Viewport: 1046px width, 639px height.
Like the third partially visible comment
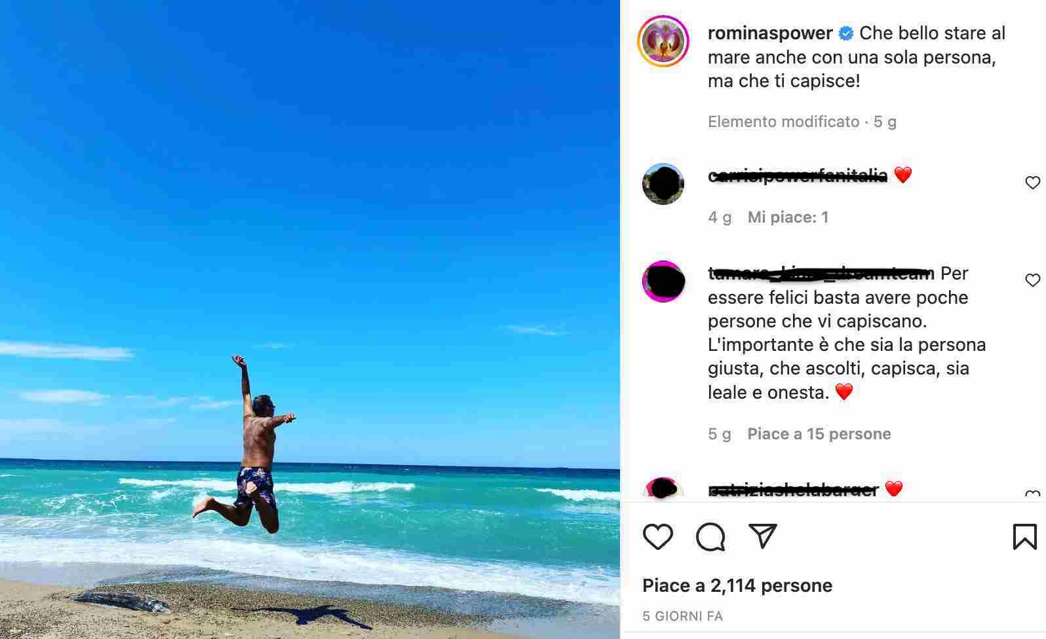[1033, 494]
